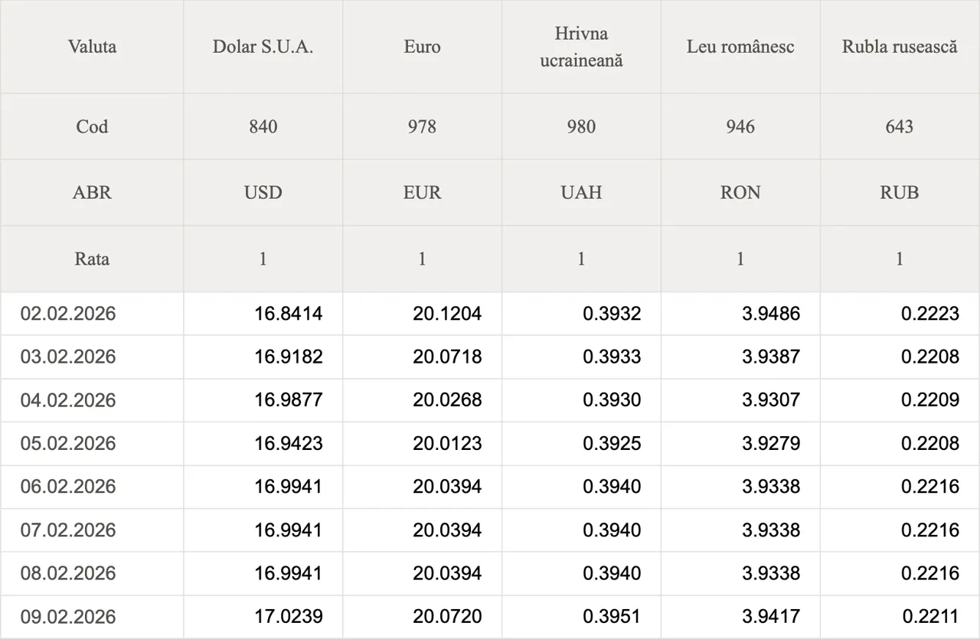This screenshot has height=639, width=980.
Task: Select the Hrivna ucraineană header cell
Action: pyautogui.click(x=581, y=47)
